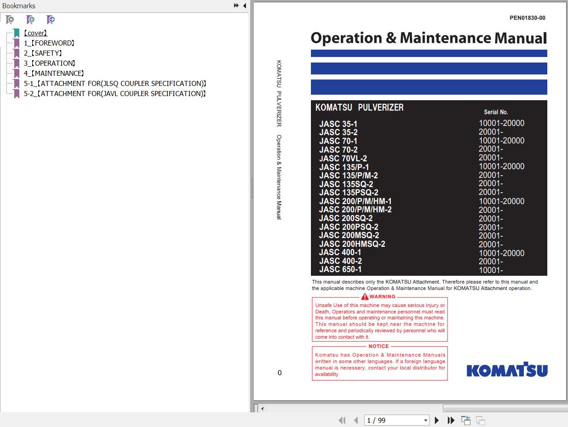
Task: Click the bookmark icon with blue arrow
Action: click(51, 19)
